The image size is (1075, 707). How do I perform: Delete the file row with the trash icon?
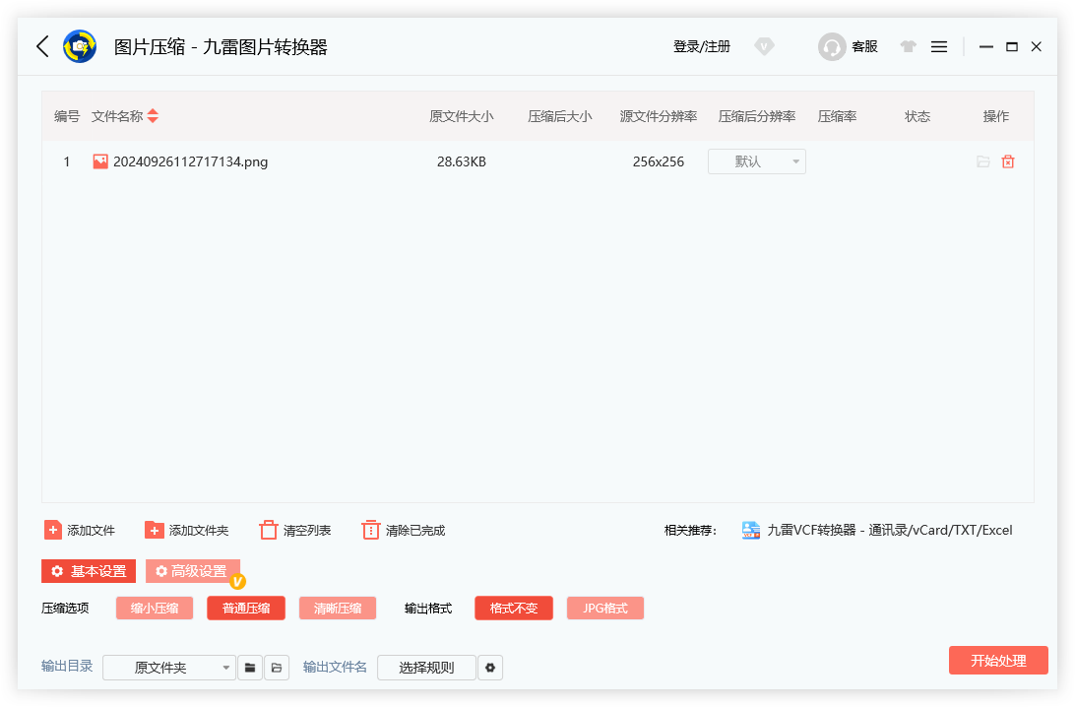coord(1008,161)
